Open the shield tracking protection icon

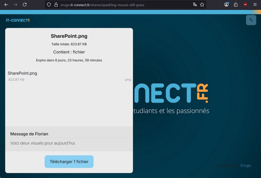[49, 5]
